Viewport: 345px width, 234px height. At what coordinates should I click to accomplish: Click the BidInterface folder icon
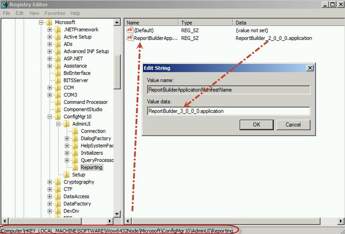(58, 73)
